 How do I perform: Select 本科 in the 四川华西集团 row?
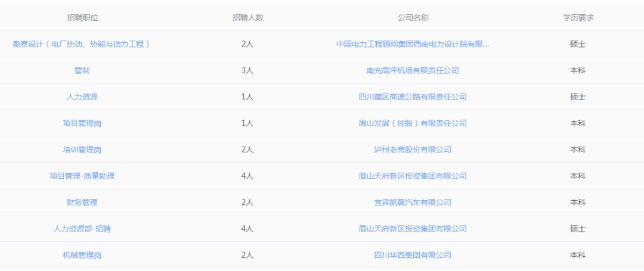coord(578,255)
